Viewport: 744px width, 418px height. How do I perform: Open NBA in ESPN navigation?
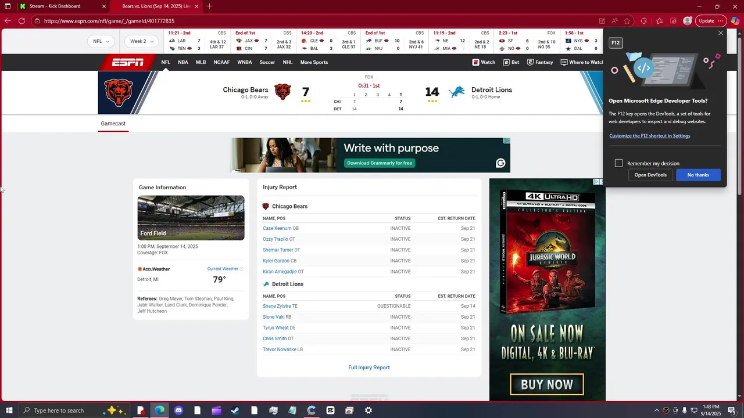coord(183,62)
